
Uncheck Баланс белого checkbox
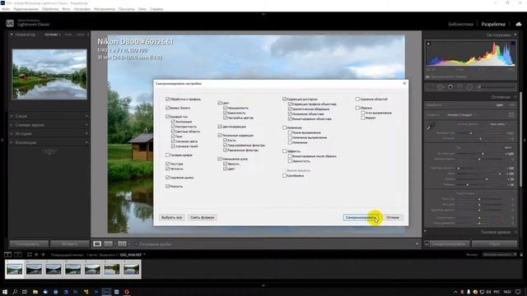[167, 108]
